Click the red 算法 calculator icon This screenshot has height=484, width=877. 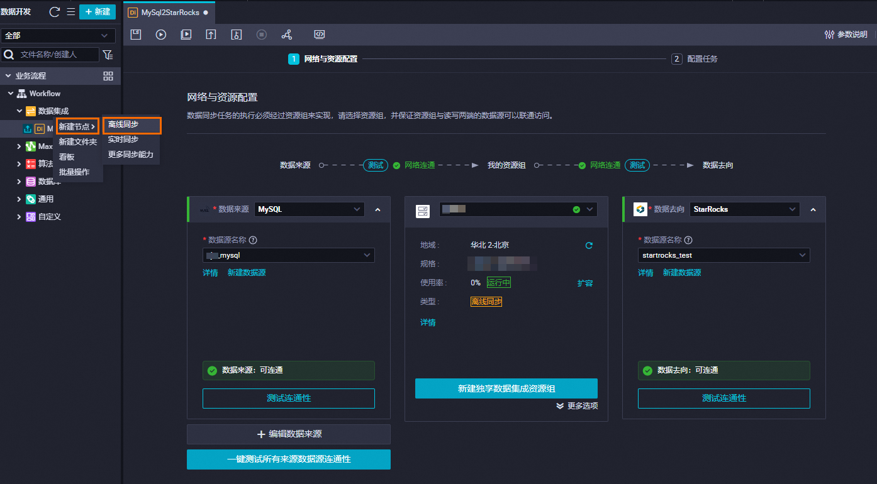click(30, 164)
